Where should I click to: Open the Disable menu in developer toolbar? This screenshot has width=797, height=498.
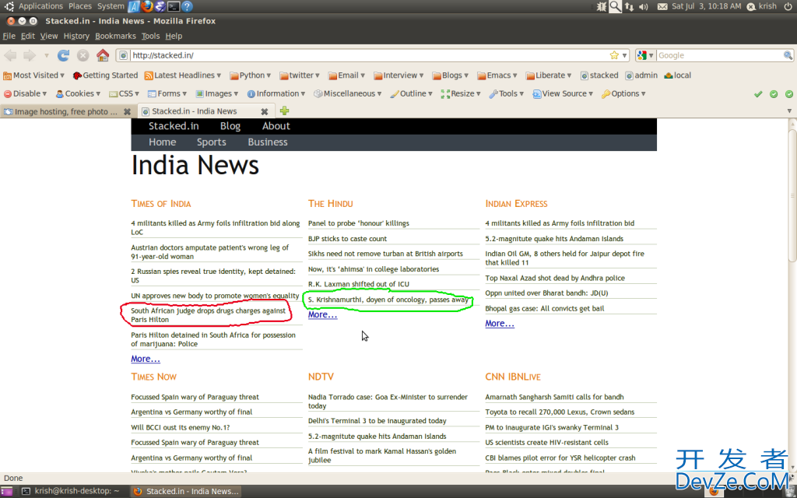[26, 93]
